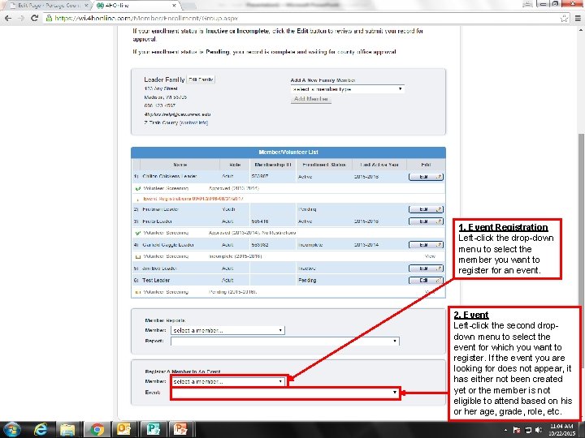Expand the Report dropdown list

(x=284, y=341)
